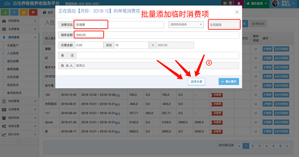The width and height of the screenshot is (299, 157).
Task: Close the add consumption item dialog
Action: (x=237, y=12)
